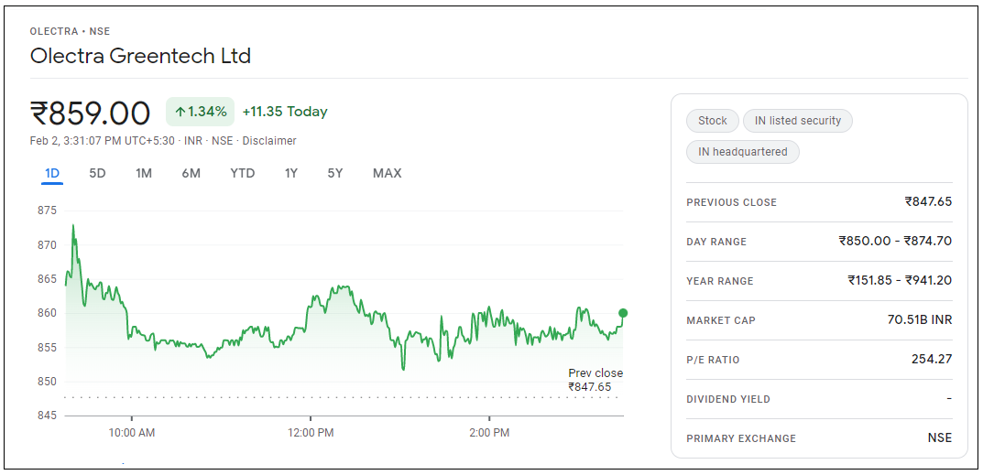Image resolution: width=983 pixels, height=475 pixels.
Task: Click the up arrow icon in change badge
Action: coord(180,113)
